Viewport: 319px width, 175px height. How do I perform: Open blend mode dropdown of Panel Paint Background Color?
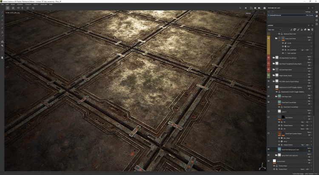[x=309, y=148]
